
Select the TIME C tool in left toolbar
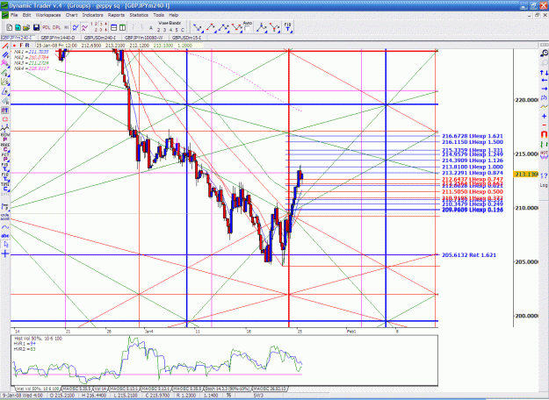pos(5,187)
